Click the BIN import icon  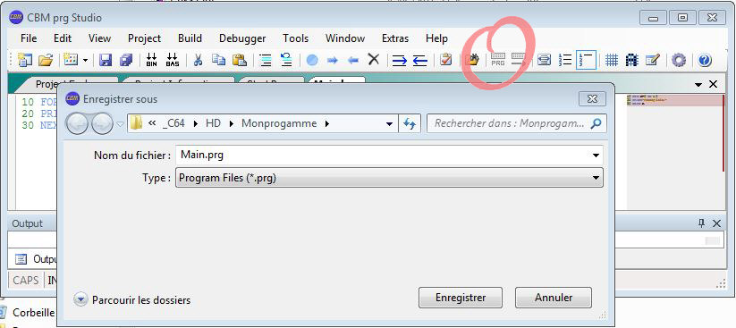(x=152, y=60)
